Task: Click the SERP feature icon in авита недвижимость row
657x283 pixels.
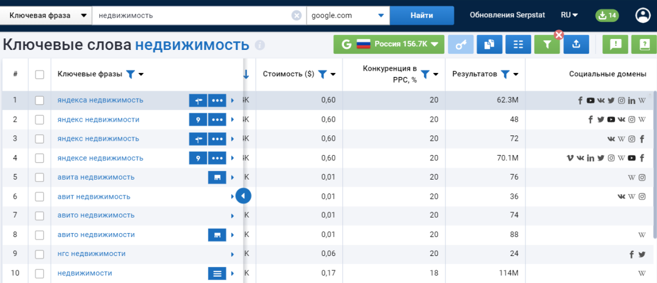Action: point(217,177)
